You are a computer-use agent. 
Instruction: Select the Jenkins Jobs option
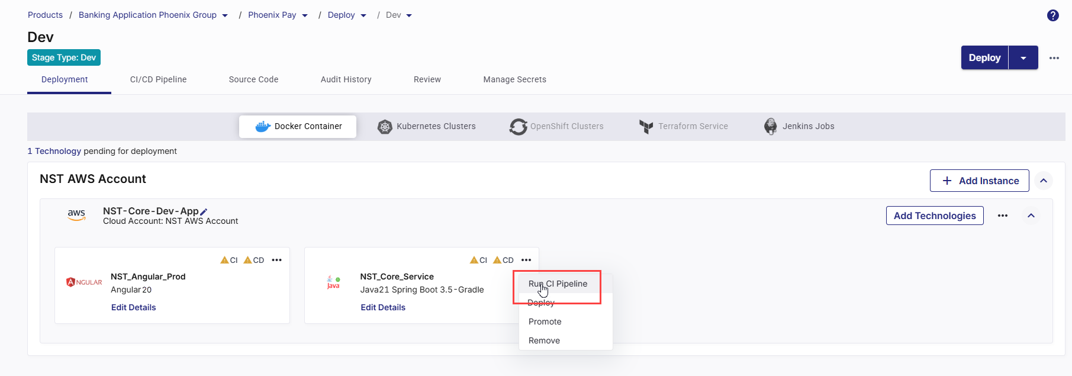pos(799,126)
